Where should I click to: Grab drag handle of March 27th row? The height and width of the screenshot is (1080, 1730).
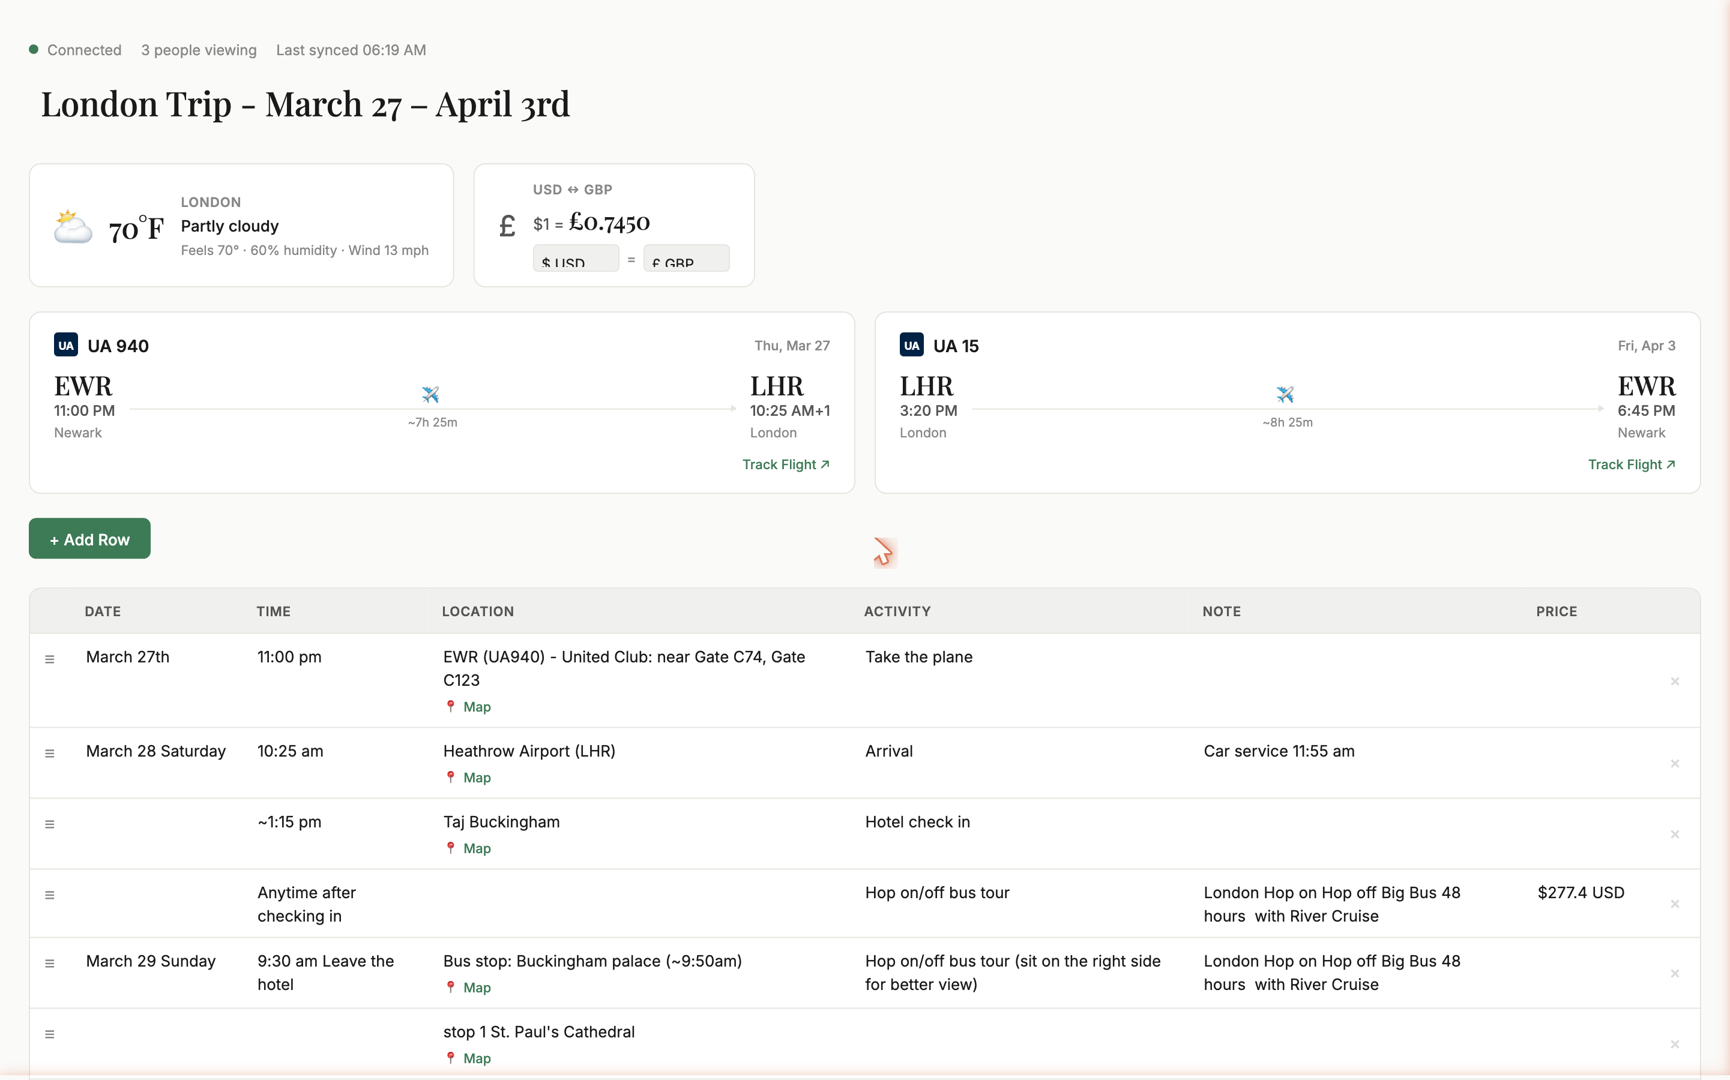coord(50,659)
